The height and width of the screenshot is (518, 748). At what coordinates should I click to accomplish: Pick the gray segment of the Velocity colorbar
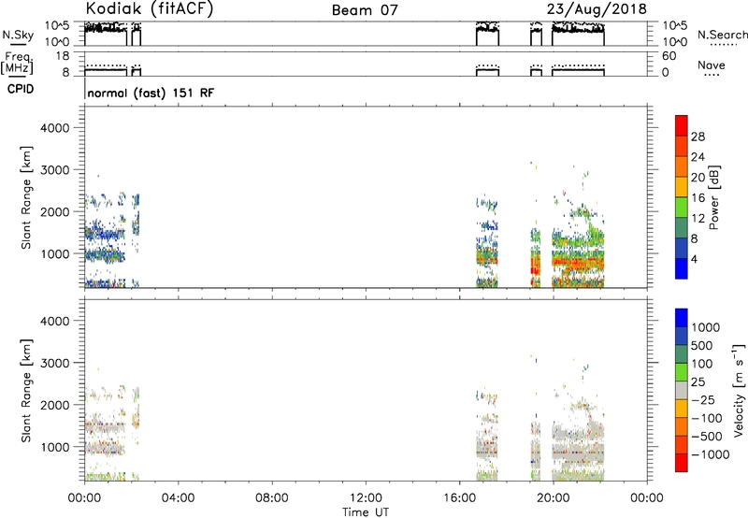[682, 391]
